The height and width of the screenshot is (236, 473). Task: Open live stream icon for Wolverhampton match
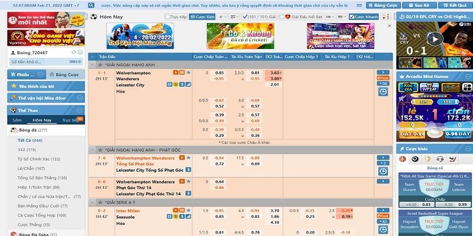pos(176,73)
